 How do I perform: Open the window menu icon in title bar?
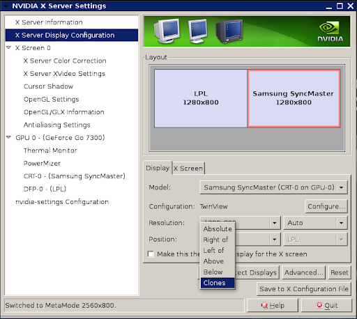pyautogui.click(x=6, y=6)
